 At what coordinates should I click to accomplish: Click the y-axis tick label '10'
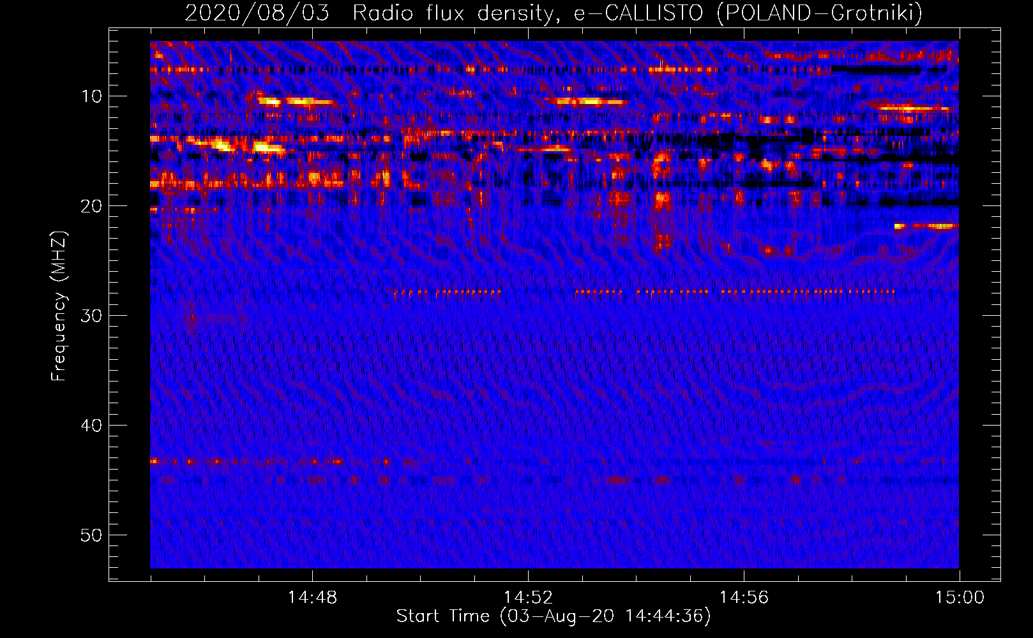click(x=92, y=96)
